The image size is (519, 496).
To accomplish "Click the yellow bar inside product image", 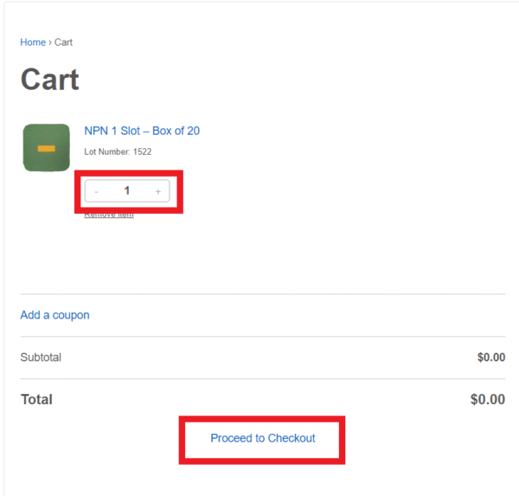I will (47, 148).
